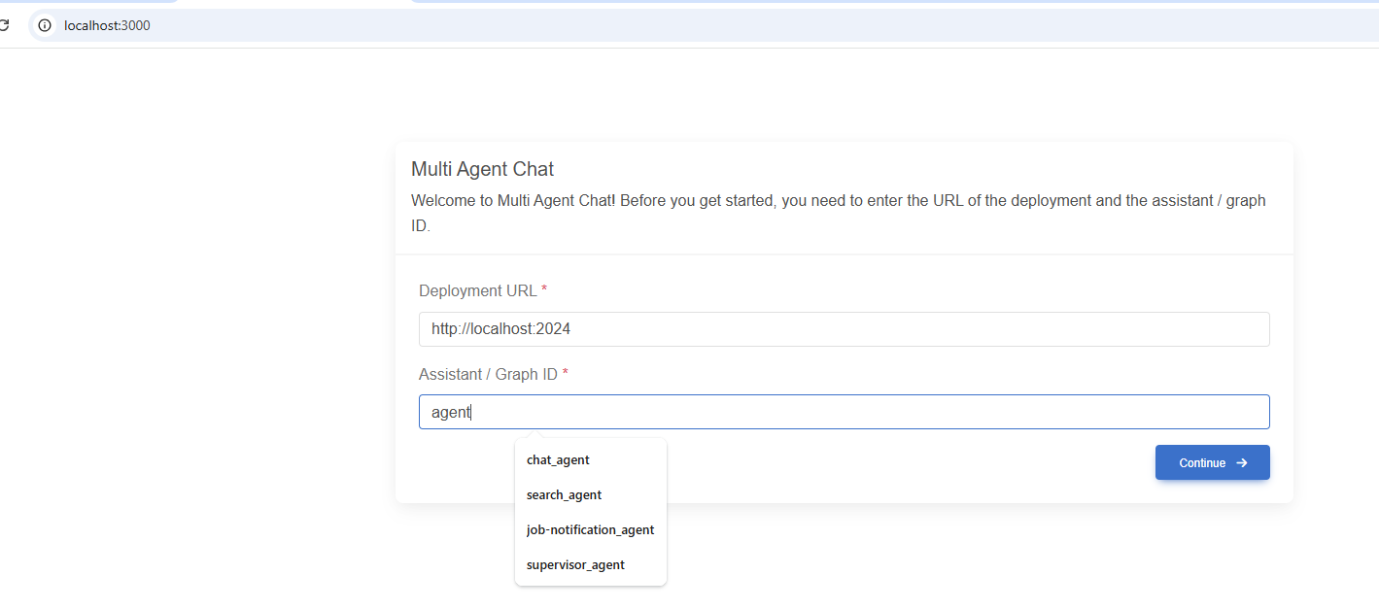The image size is (1379, 609).
Task: Click the Assistant / Graph ID input field
Action: 844,412
